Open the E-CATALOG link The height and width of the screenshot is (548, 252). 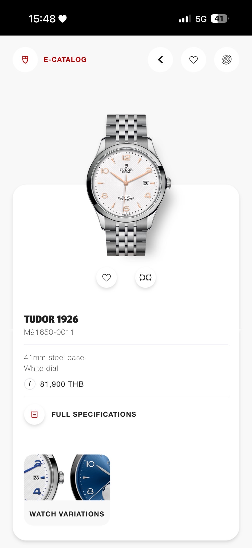coord(65,60)
